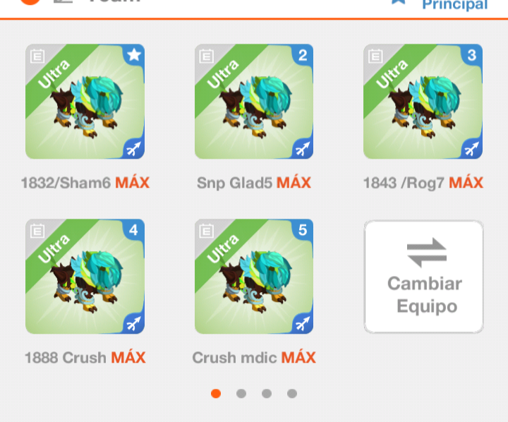Open notes icon on Snp Glad5 card
This screenshot has height=422, width=508.
pyautogui.click(x=206, y=56)
